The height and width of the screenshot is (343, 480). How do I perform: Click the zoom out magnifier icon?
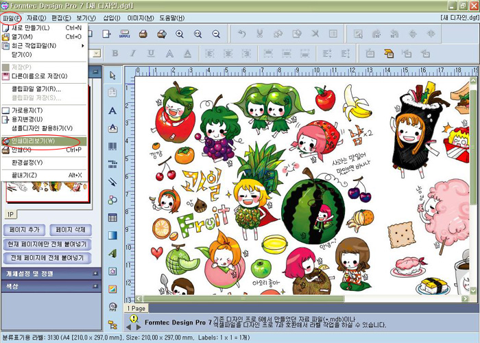[x=216, y=34]
